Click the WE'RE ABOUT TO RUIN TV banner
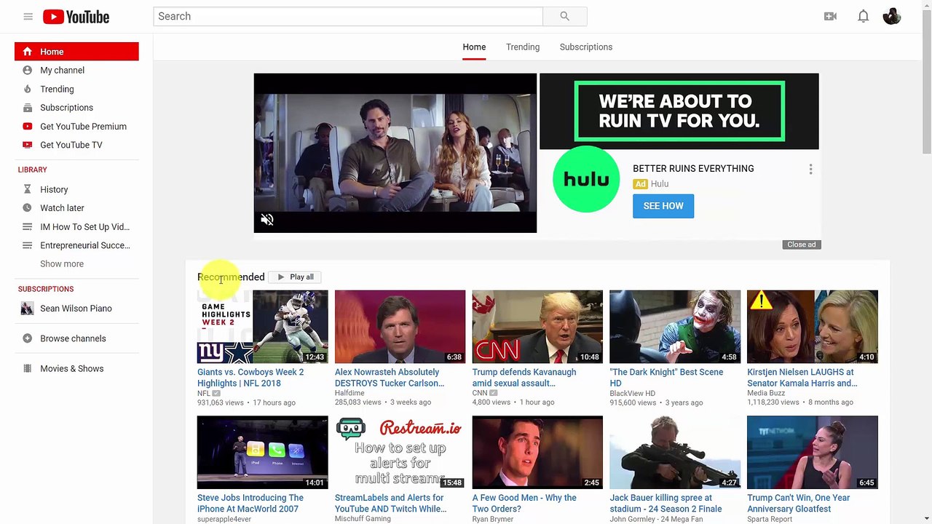 click(x=679, y=111)
